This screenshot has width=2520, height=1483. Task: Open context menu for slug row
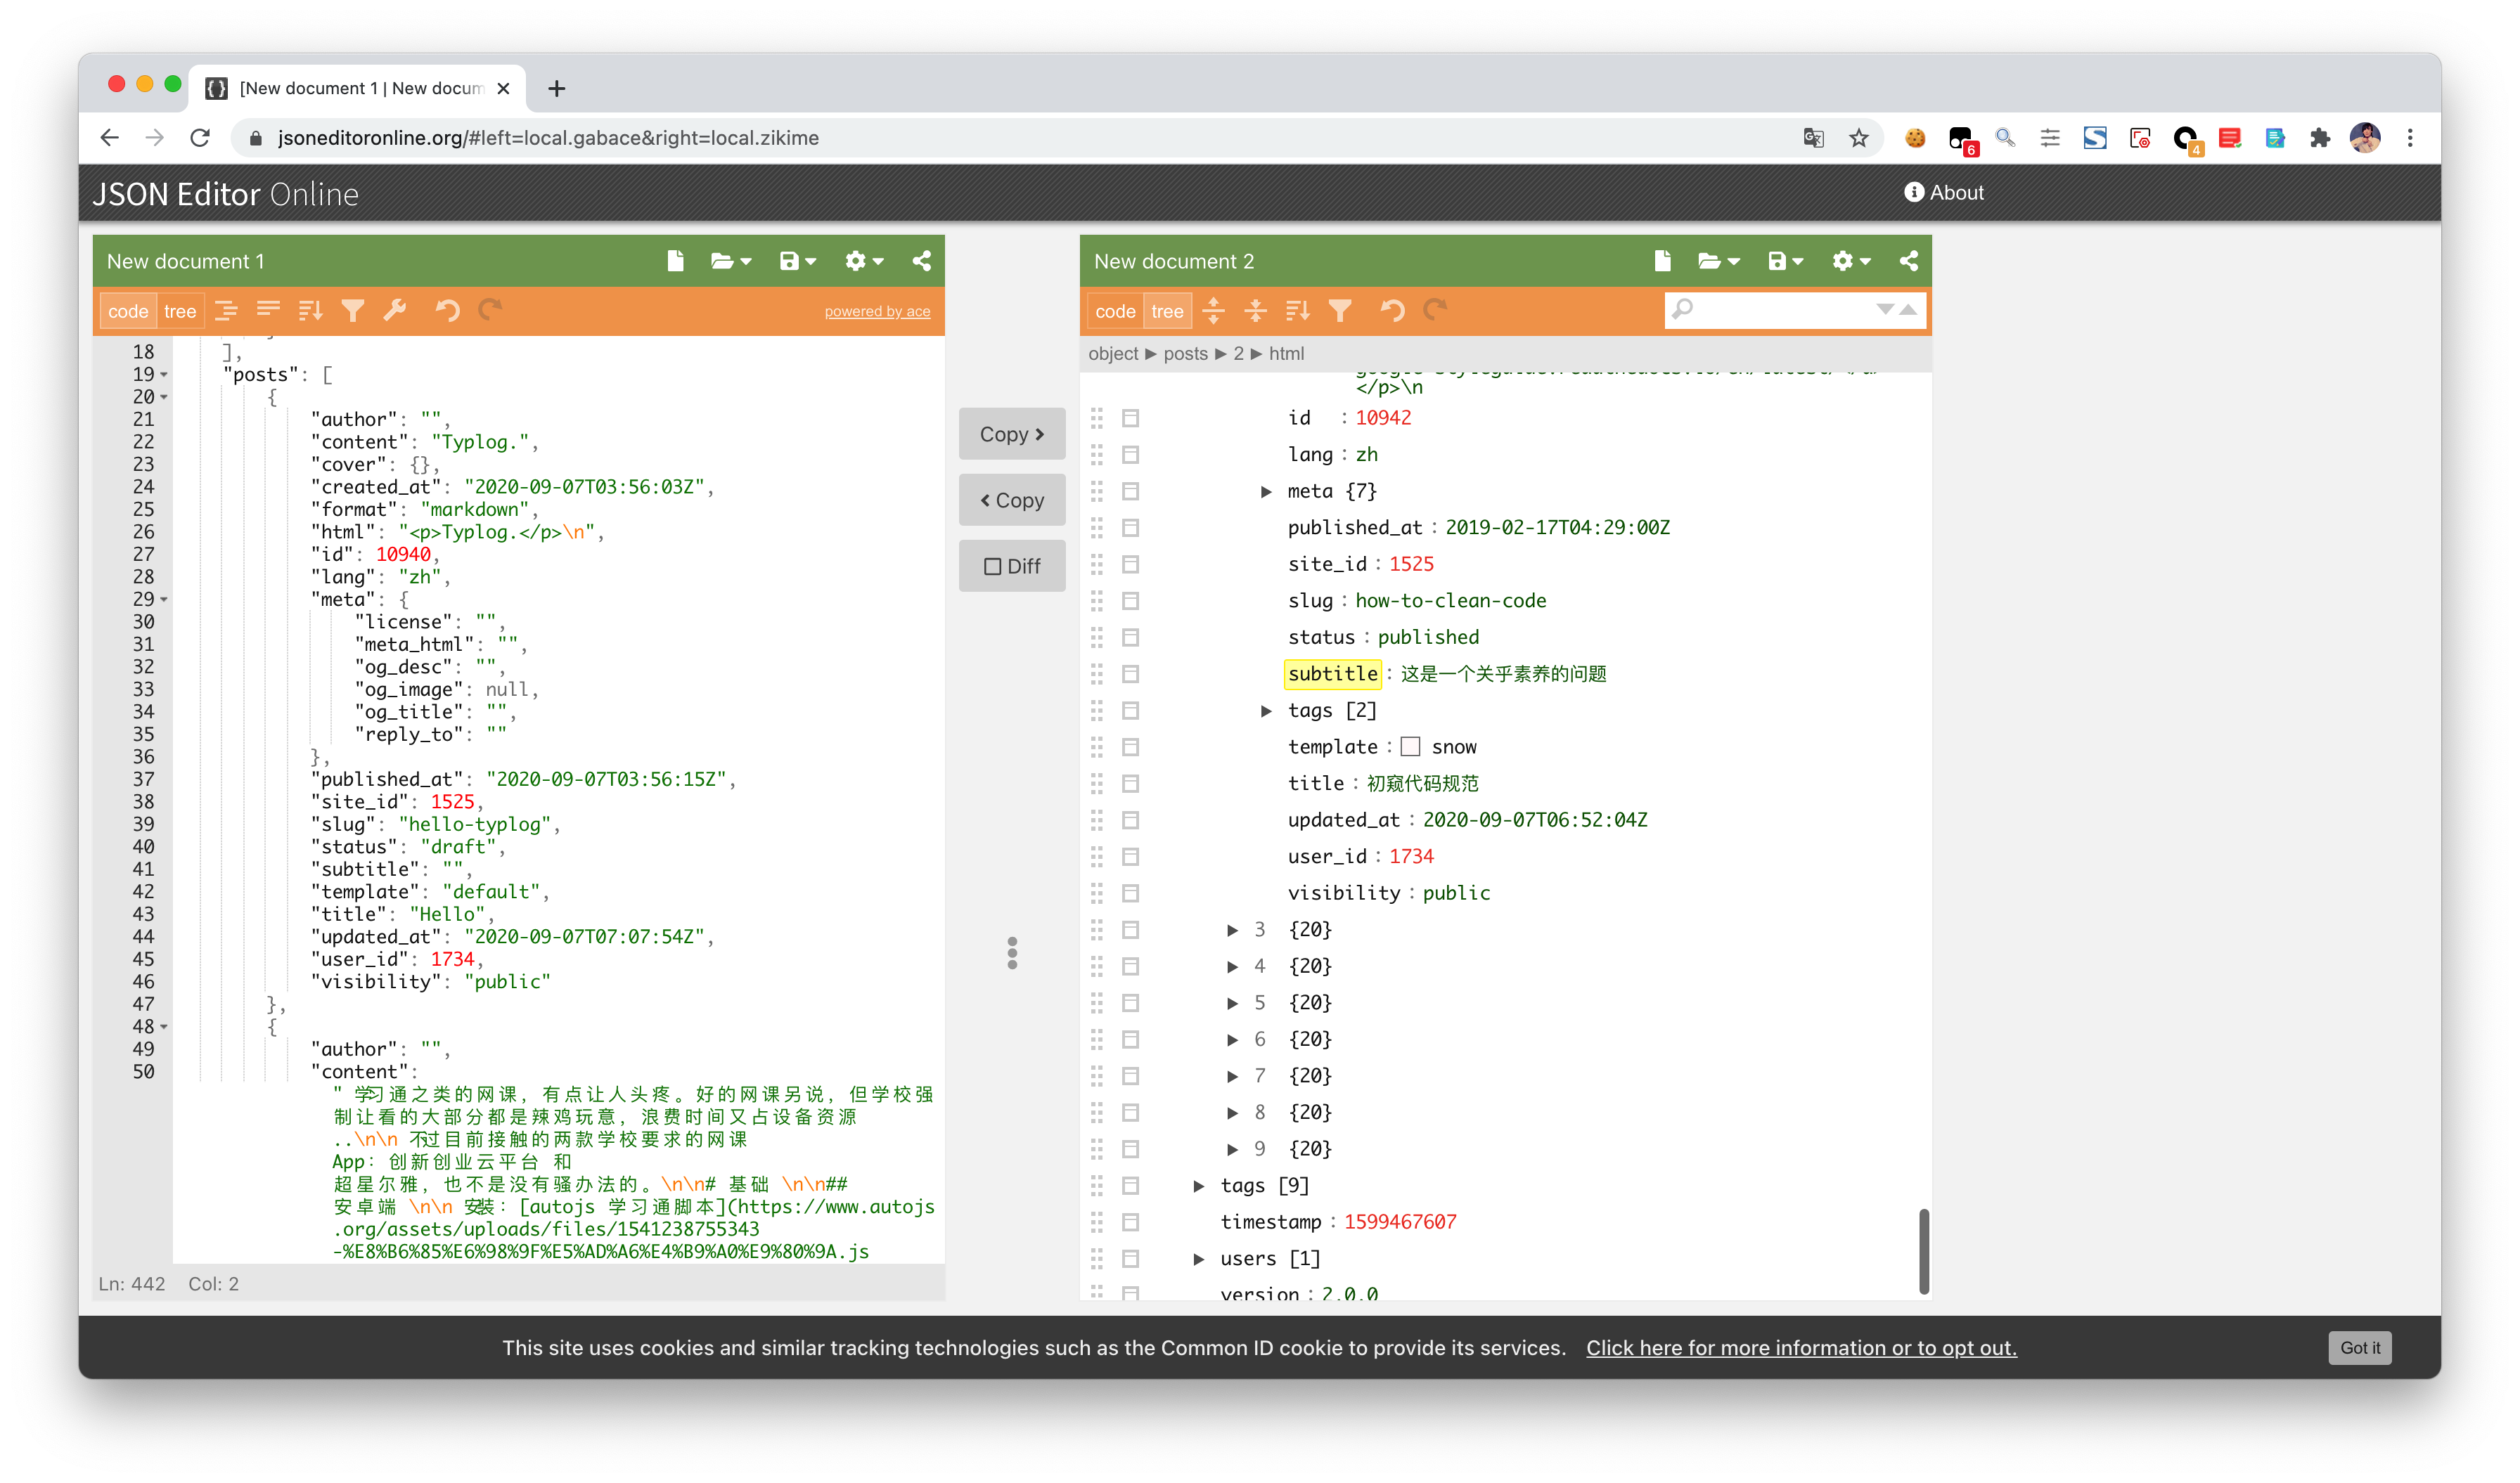pyautogui.click(x=1130, y=601)
